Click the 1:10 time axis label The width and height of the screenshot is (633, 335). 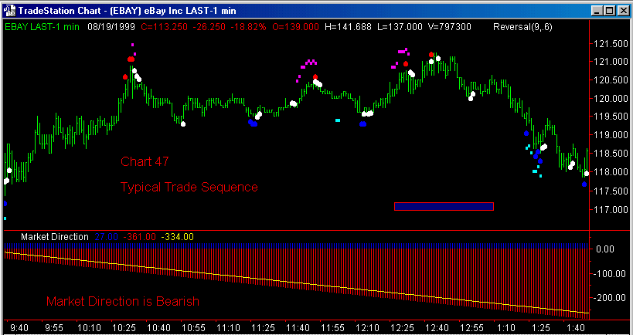[x=505, y=328]
